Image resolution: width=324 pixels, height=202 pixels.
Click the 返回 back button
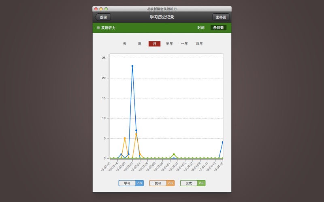point(103,17)
